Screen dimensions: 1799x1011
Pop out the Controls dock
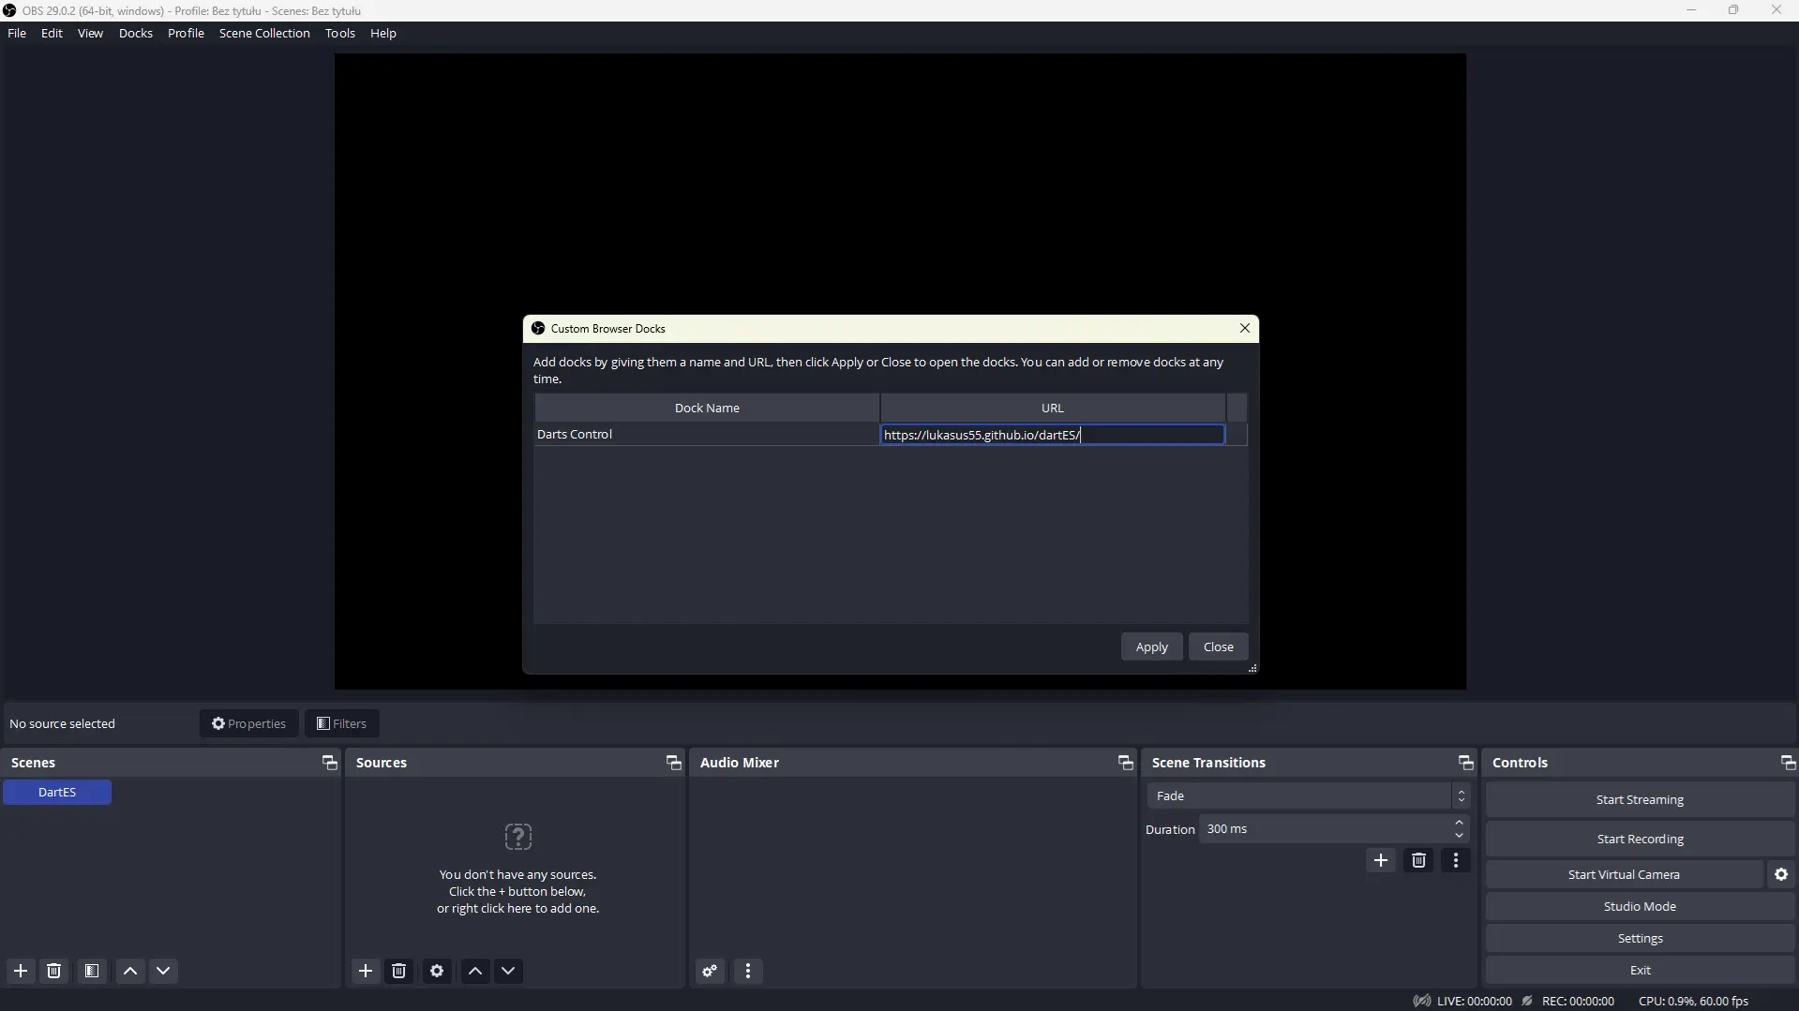[x=1787, y=763]
